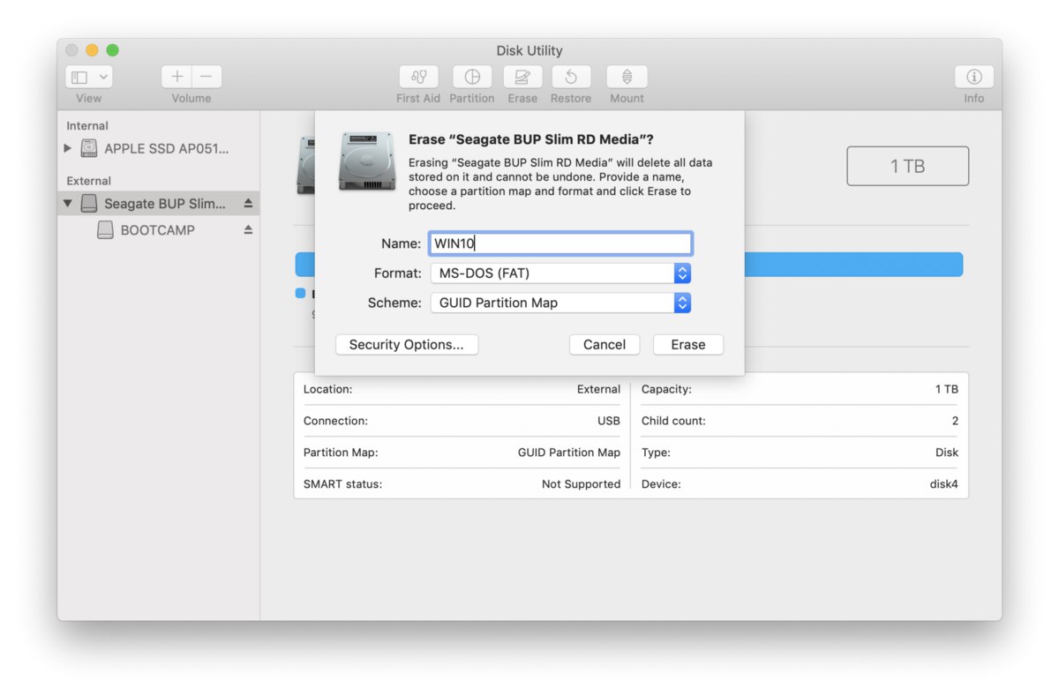Click the 'Location:' label
This screenshot has width=1059, height=696.
point(327,389)
